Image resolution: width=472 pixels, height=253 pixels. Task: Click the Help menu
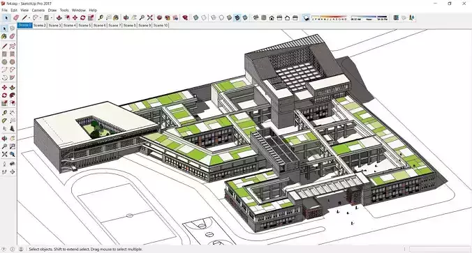93,10
